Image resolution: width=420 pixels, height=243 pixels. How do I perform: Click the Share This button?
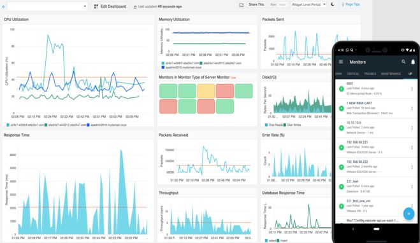(256, 4)
